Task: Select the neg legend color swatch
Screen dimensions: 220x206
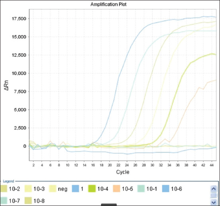Action: coord(53,188)
